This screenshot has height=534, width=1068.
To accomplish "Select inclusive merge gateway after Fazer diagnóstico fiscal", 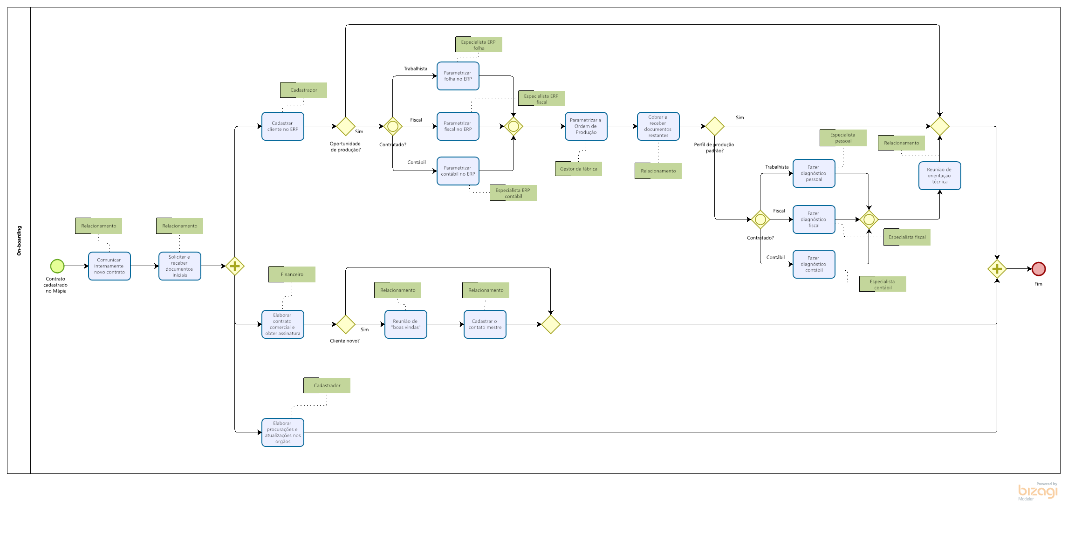I will point(869,219).
